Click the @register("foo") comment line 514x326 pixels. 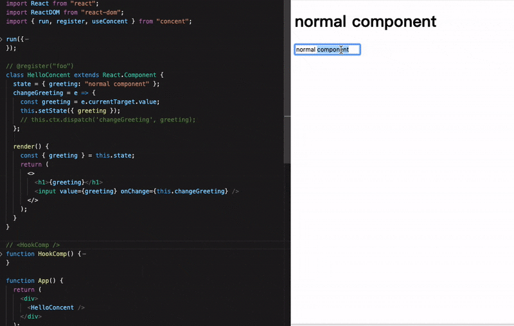click(40, 66)
